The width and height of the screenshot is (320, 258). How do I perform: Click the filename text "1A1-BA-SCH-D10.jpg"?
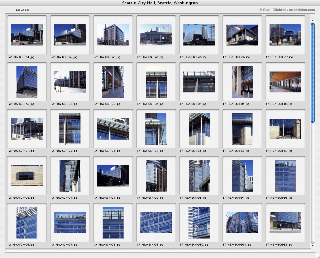click(194, 245)
